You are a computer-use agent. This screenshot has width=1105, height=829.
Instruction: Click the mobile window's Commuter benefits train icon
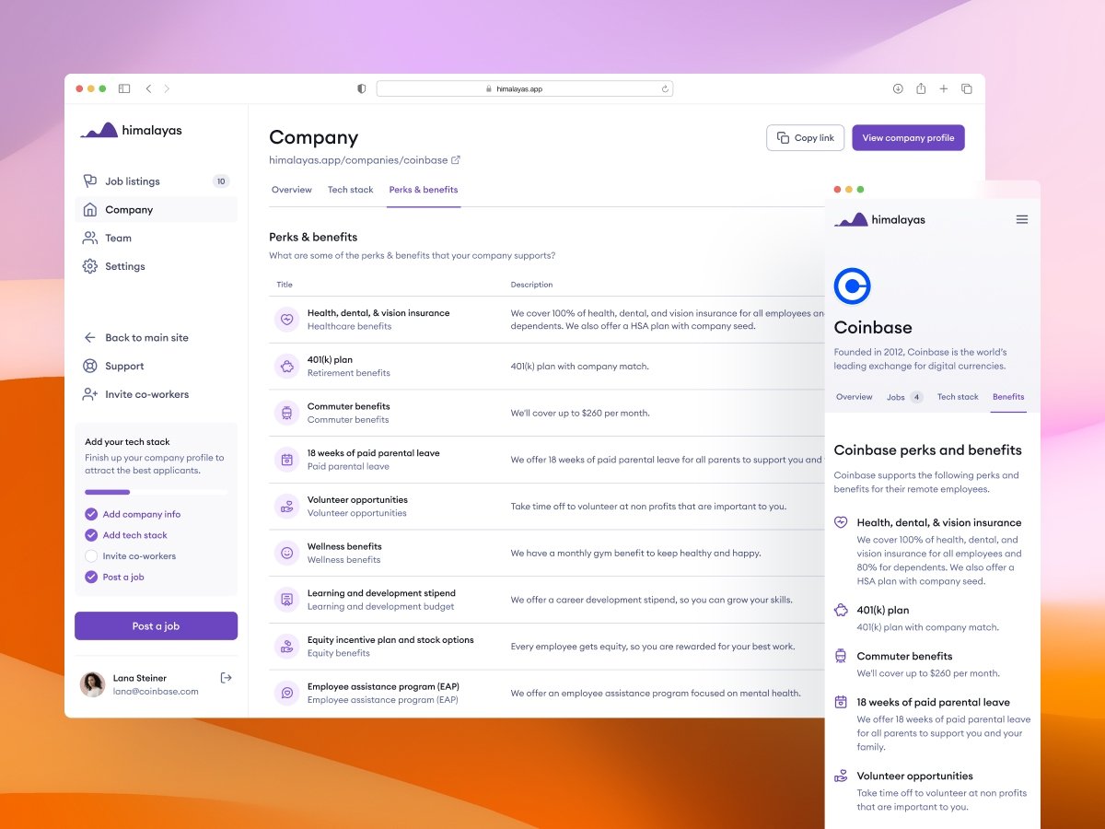tap(841, 656)
